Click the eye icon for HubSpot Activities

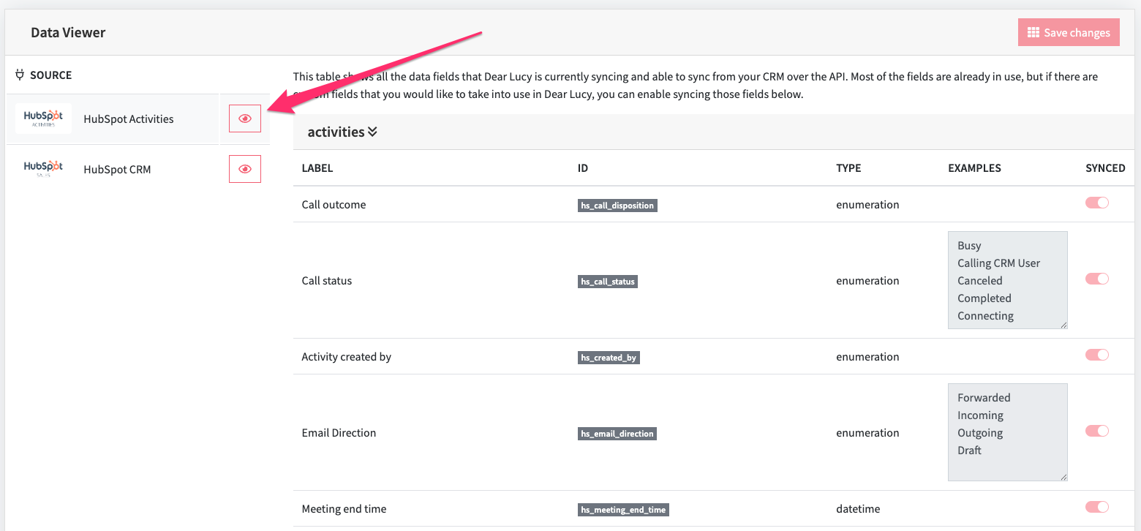click(x=245, y=118)
